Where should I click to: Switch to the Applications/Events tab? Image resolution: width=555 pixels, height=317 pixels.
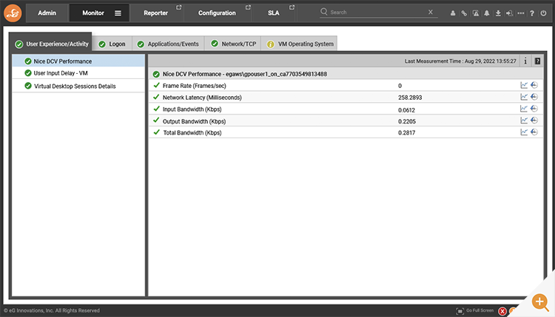[x=168, y=44]
